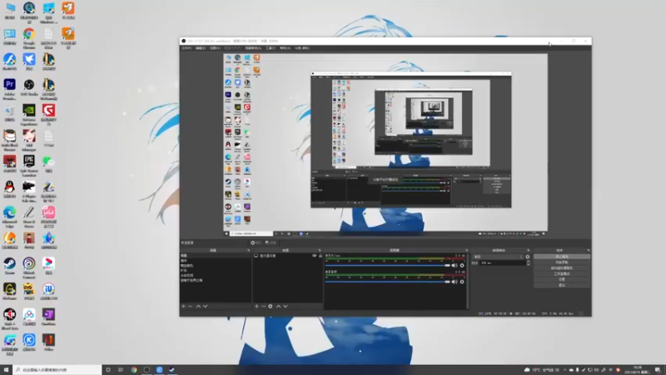Click the fifth button in OBS controls panel
The height and width of the screenshot is (375, 666).
[x=561, y=279]
